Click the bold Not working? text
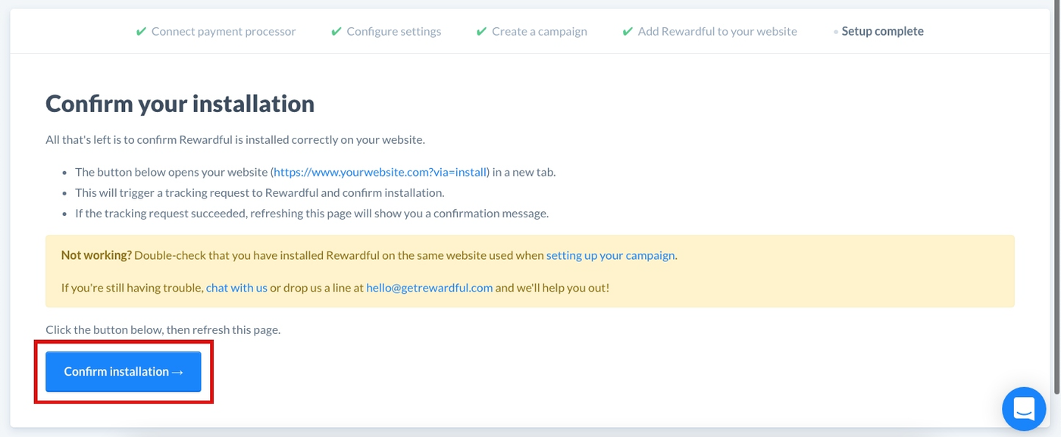1061x437 pixels. (x=96, y=255)
